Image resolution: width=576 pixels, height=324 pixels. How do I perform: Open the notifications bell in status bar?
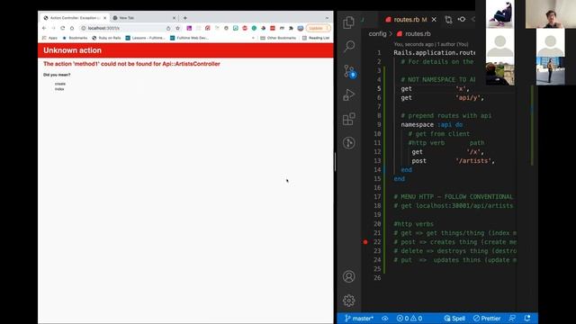(x=527, y=318)
